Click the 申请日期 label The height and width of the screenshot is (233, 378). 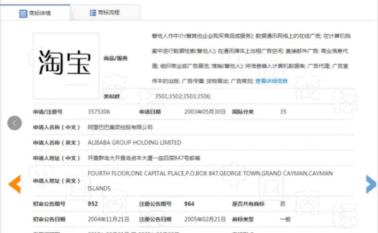(x=150, y=112)
